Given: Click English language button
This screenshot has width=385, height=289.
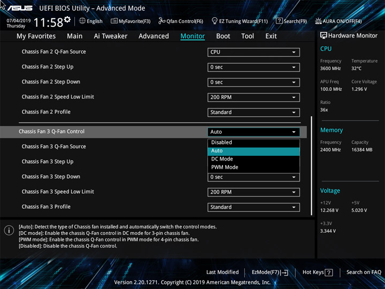Looking at the screenshot, I should coord(90,21).
